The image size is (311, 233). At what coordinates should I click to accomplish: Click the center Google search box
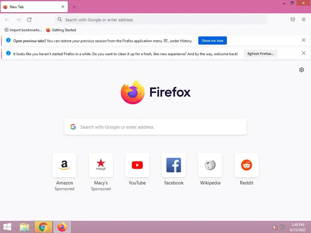(155, 127)
